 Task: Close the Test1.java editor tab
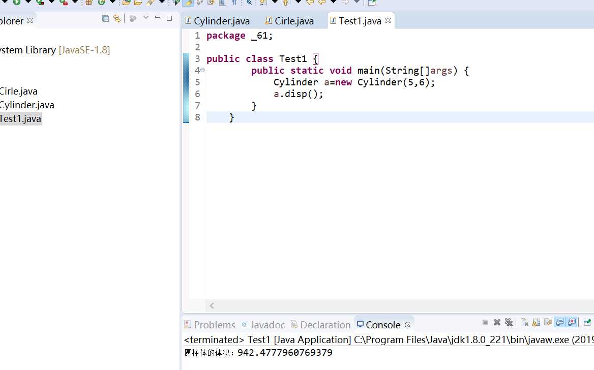388,20
